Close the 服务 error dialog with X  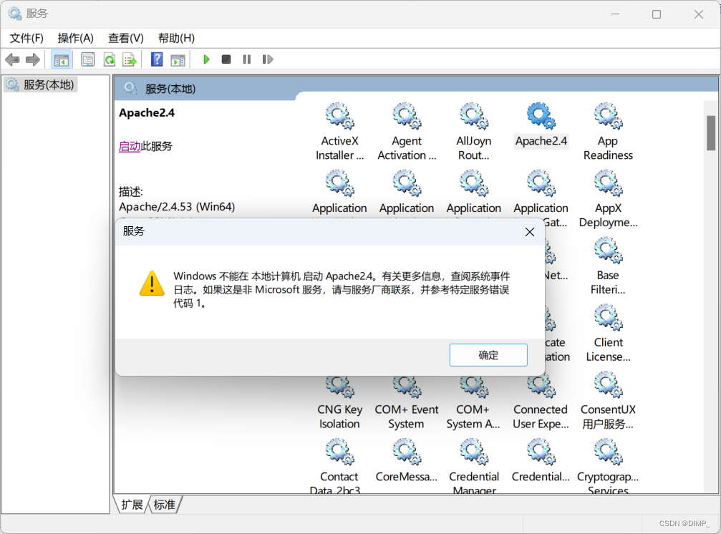529,231
